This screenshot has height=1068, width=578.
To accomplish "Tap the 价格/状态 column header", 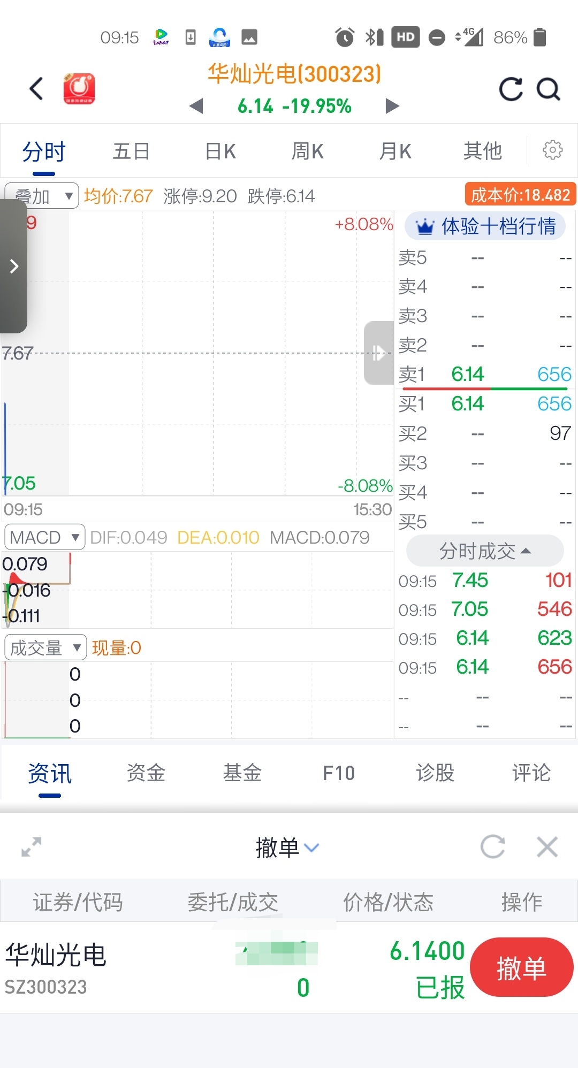I will 389,902.
